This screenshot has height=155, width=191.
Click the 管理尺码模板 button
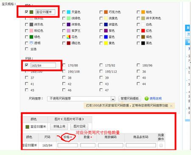(x=129, y=98)
